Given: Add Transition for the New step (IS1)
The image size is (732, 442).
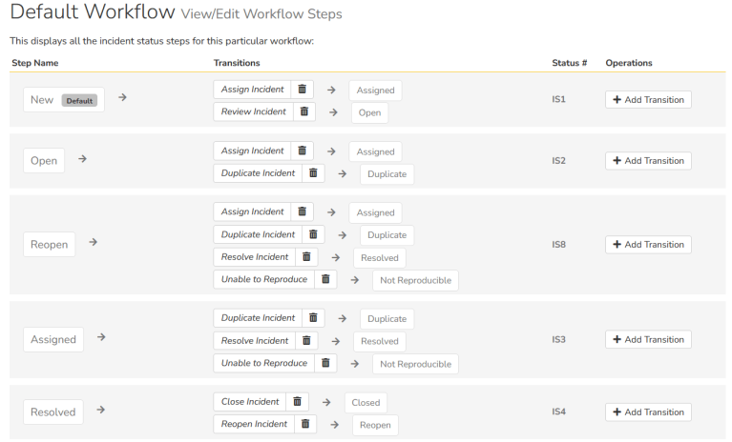Looking at the screenshot, I should pos(648,100).
